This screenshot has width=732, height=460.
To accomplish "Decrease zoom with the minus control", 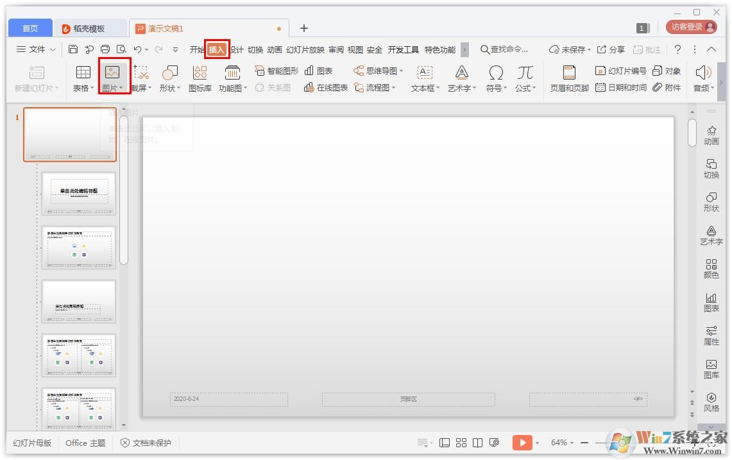I will pyautogui.click(x=584, y=442).
